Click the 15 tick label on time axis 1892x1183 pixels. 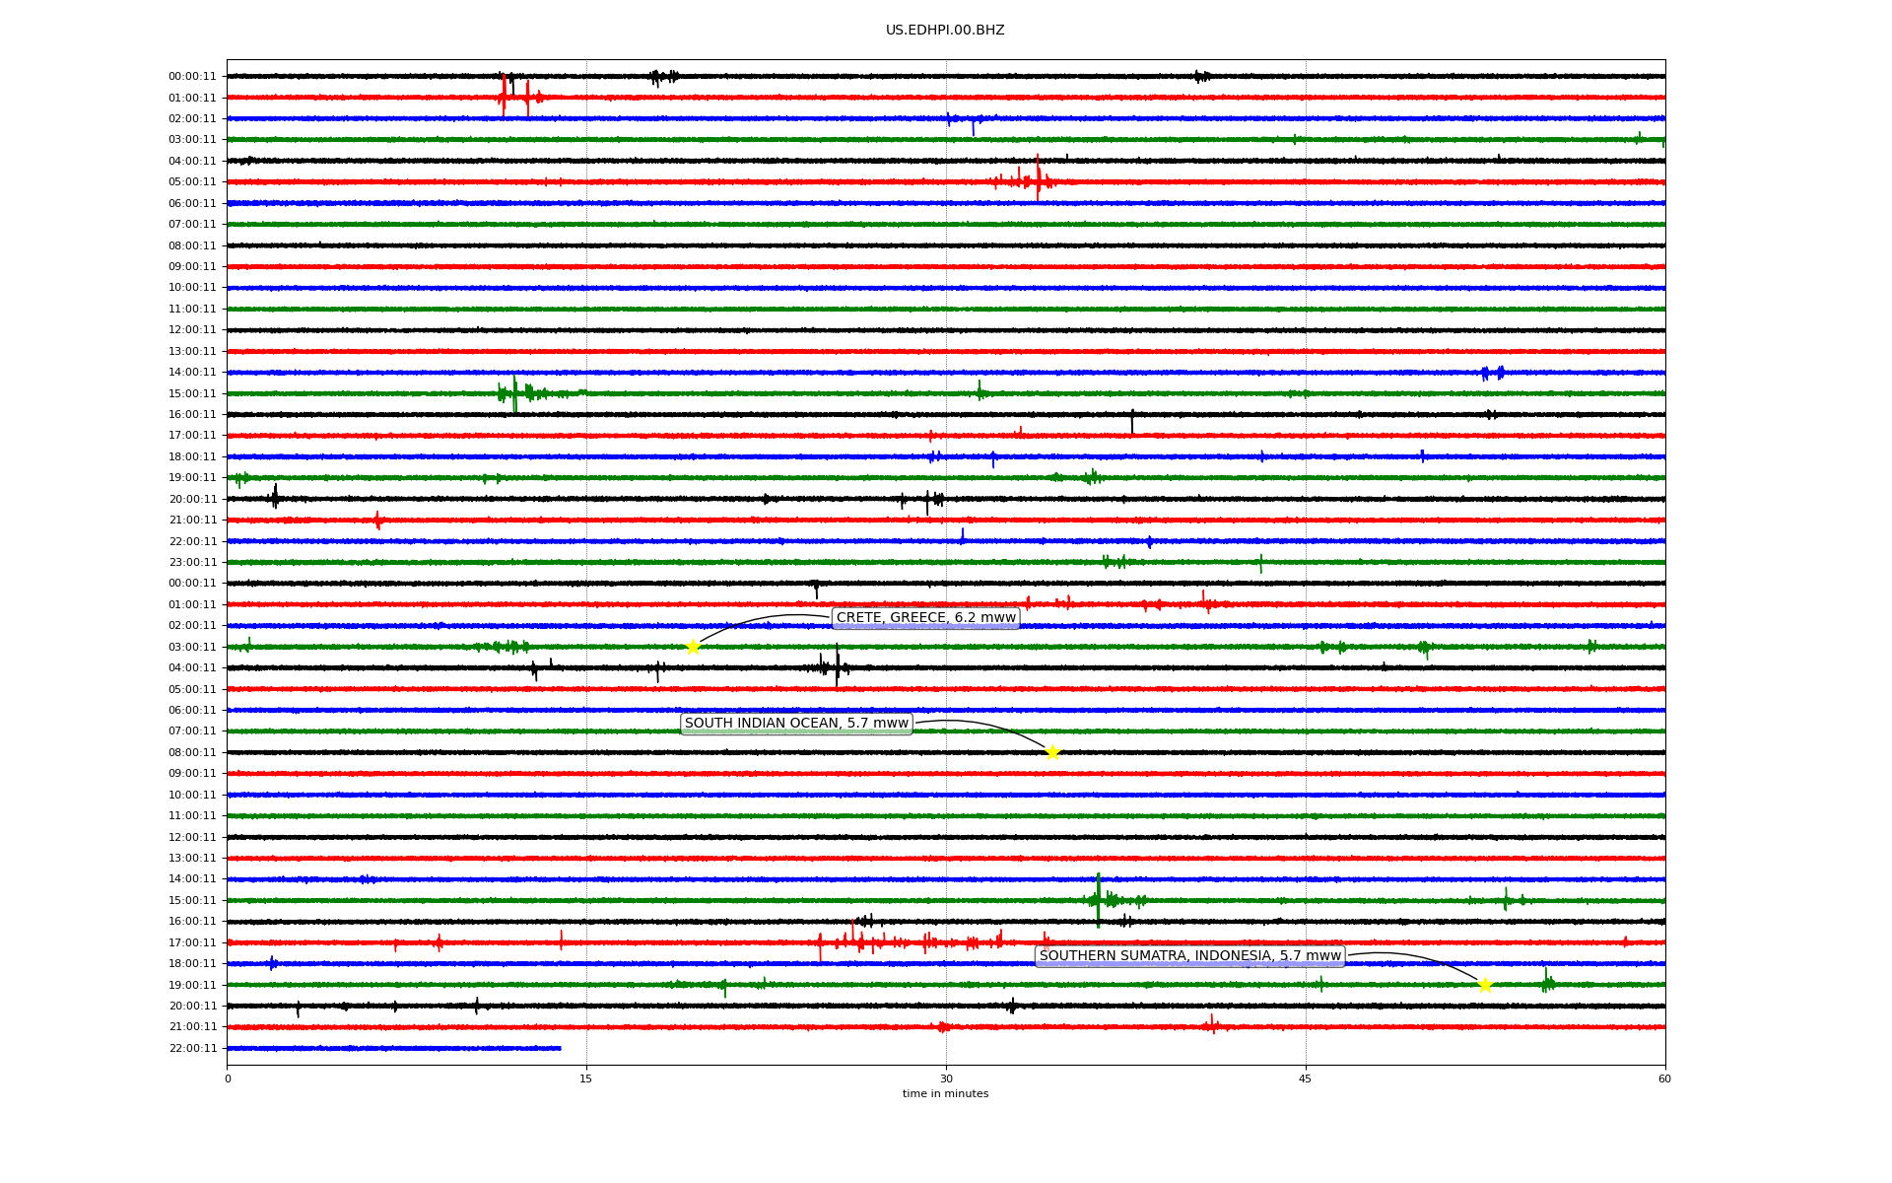click(586, 1079)
